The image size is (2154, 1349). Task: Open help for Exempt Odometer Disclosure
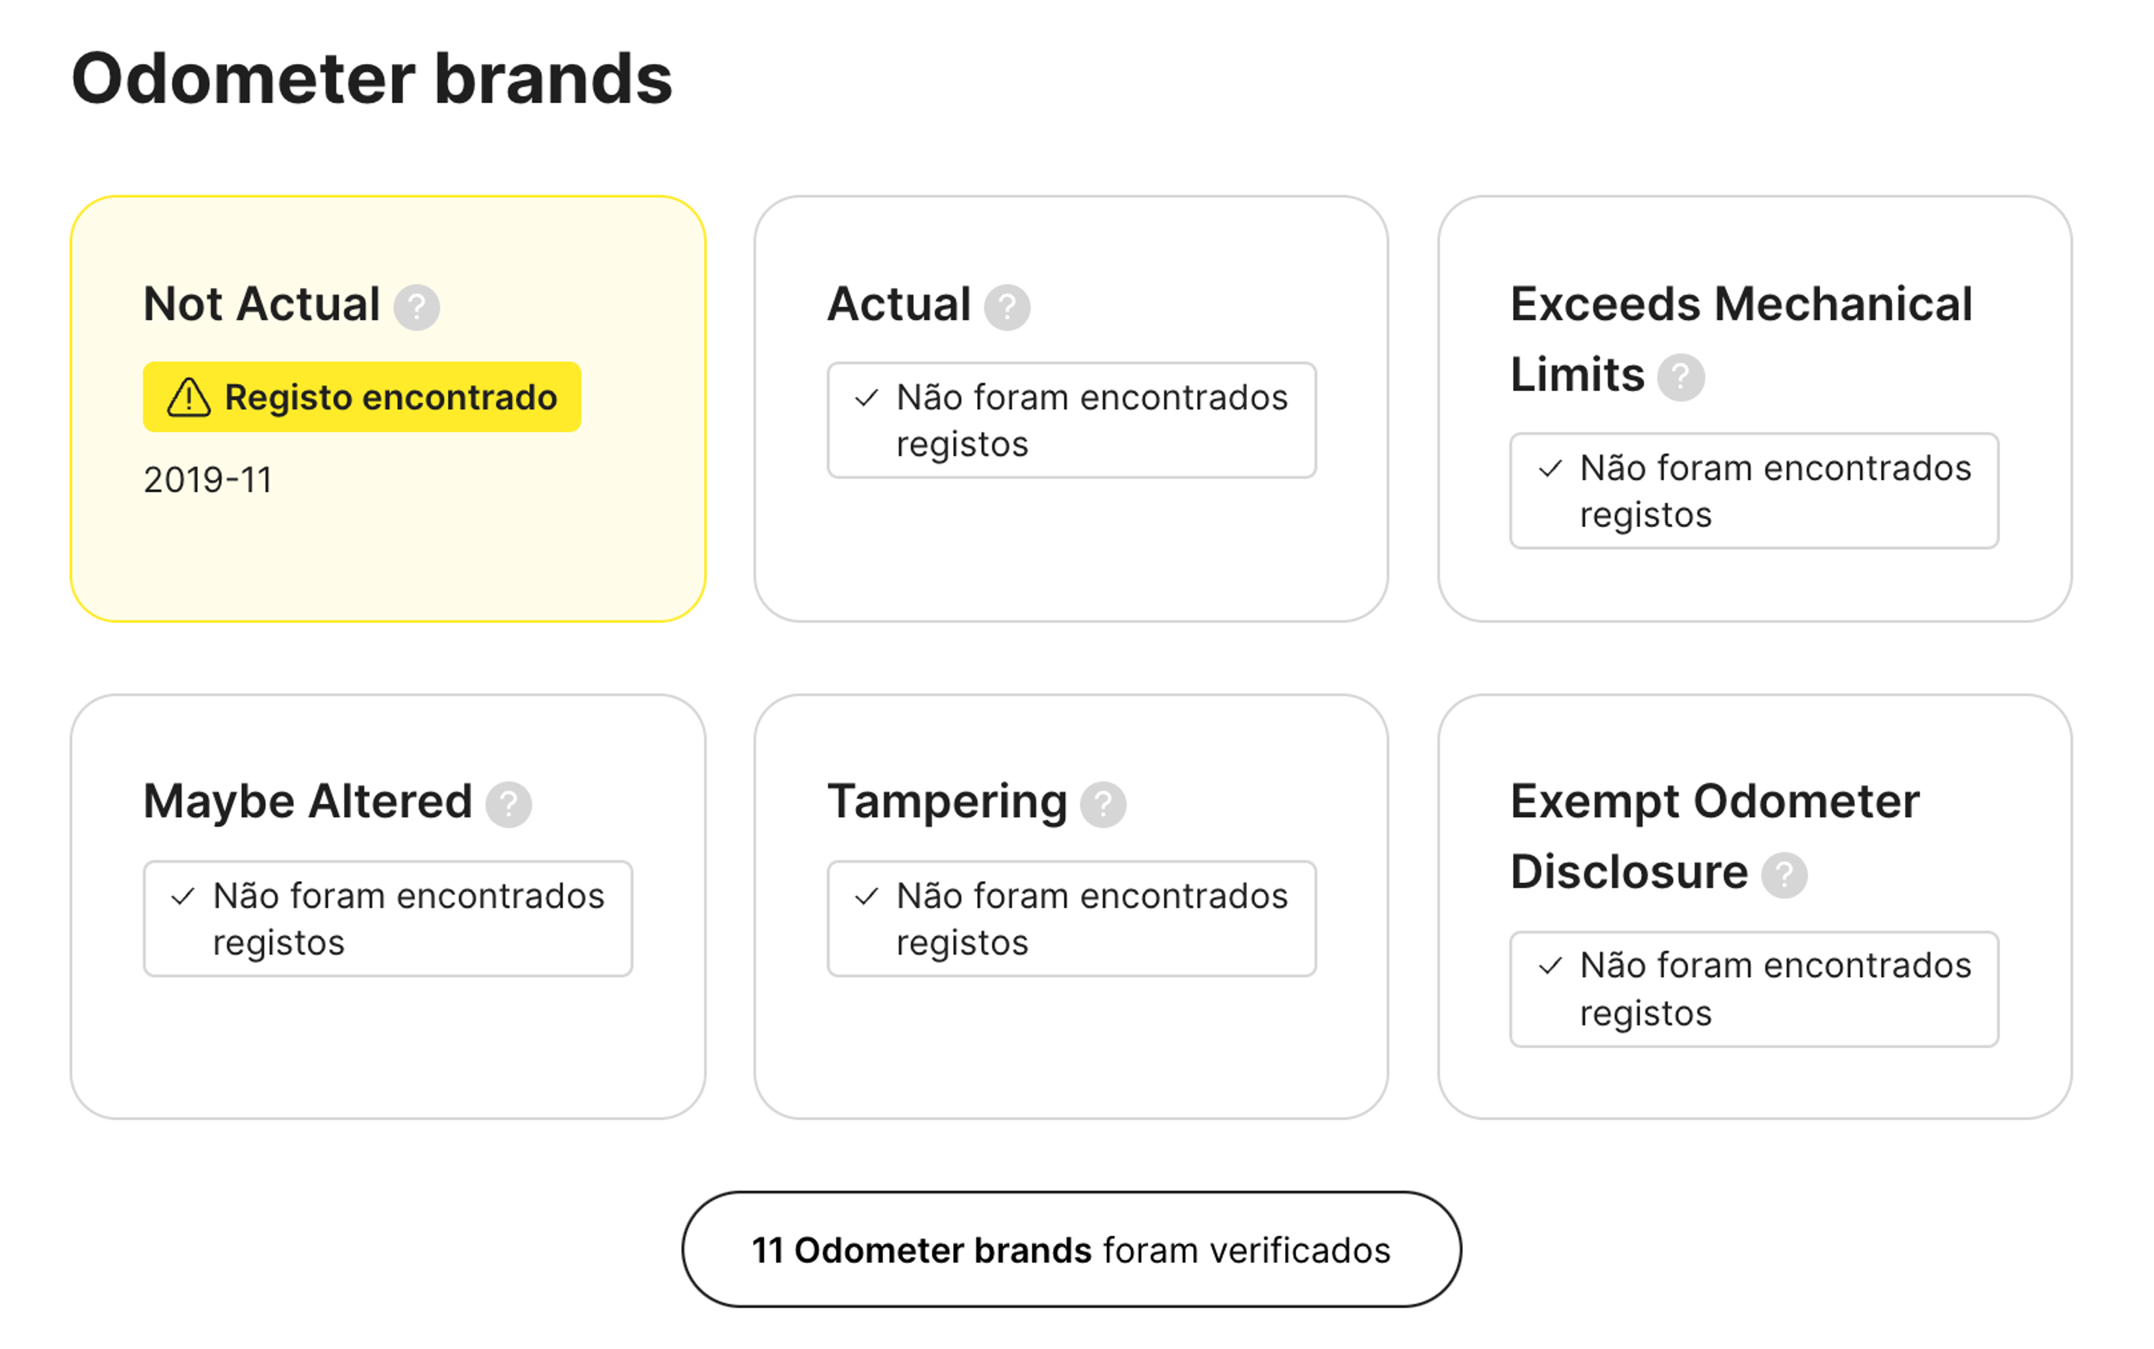pyautogui.click(x=1784, y=874)
